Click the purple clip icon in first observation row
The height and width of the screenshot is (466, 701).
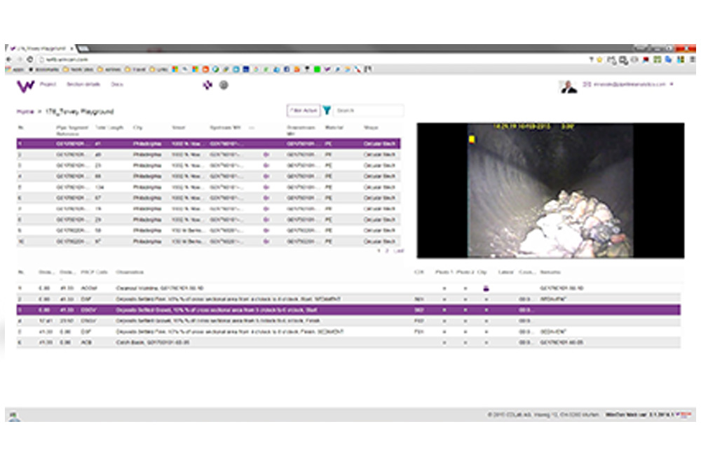487,288
